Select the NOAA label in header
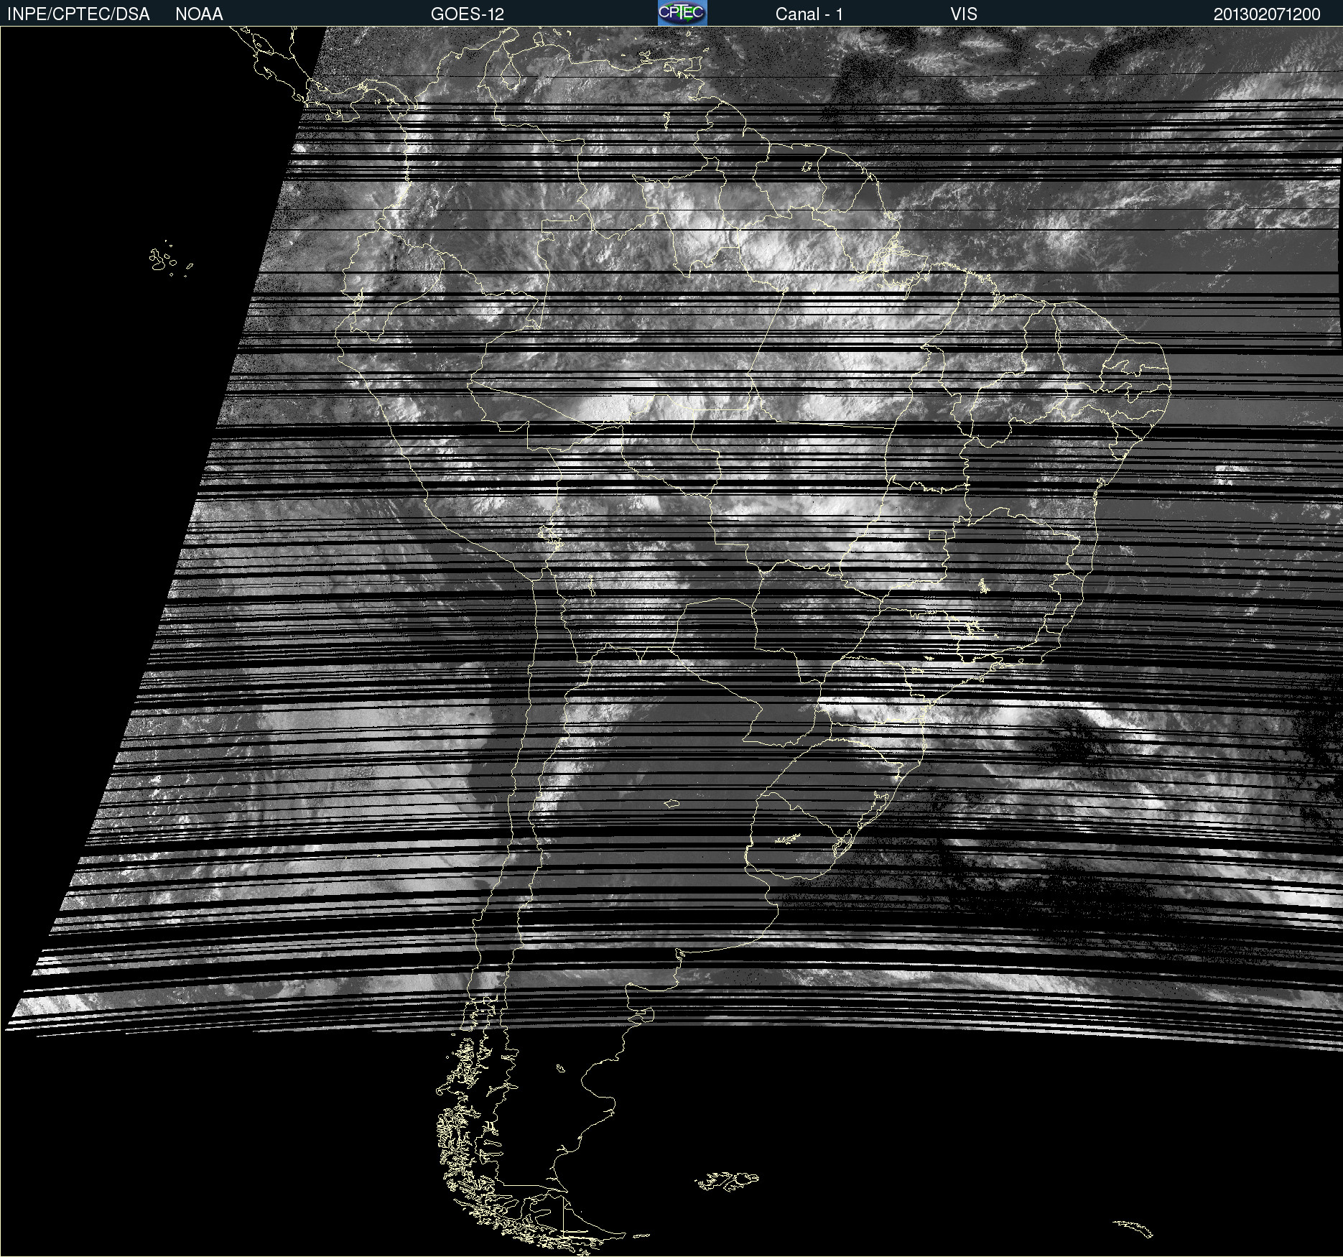The image size is (1343, 1257). [199, 14]
